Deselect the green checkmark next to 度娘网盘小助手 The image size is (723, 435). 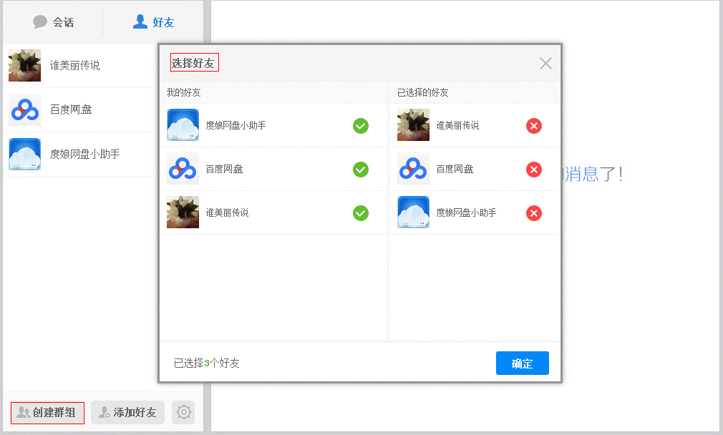[x=361, y=125]
